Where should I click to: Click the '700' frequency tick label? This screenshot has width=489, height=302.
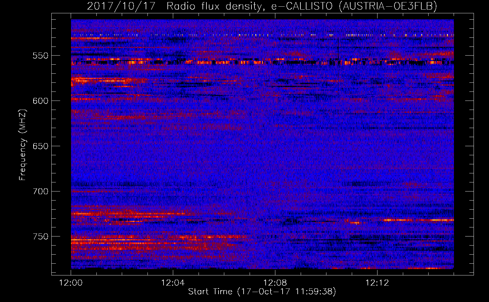point(40,191)
